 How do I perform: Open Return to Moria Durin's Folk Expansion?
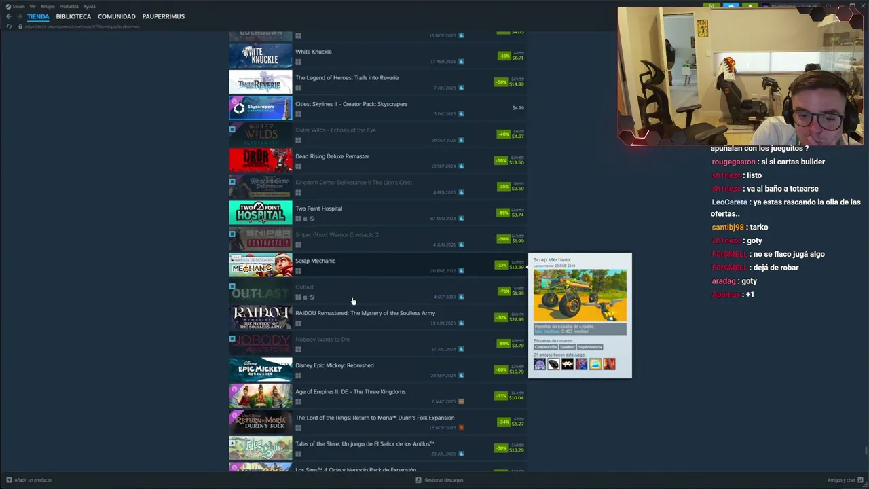coord(377,422)
